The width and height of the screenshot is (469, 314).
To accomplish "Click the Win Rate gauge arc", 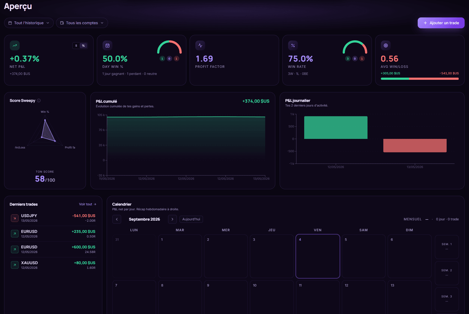I will (355, 47).
